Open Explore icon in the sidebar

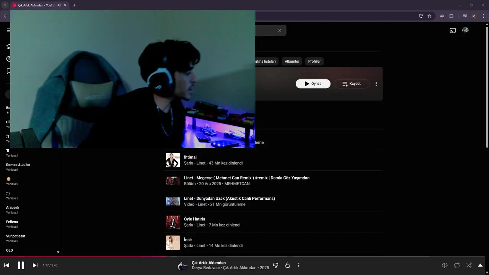tap(8, 59)
